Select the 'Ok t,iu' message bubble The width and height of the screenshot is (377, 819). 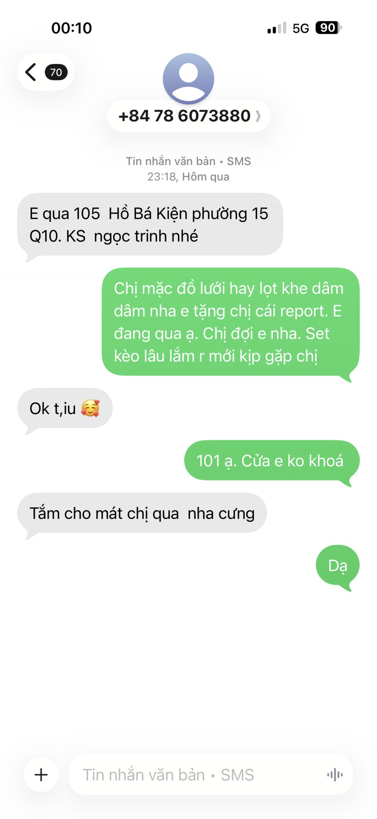[65, 409]
